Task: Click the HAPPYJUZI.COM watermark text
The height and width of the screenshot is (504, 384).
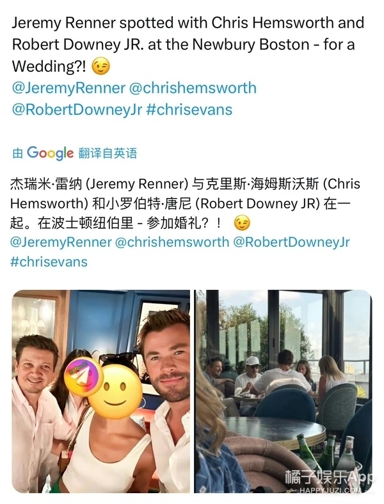Action: pos(330,491)
